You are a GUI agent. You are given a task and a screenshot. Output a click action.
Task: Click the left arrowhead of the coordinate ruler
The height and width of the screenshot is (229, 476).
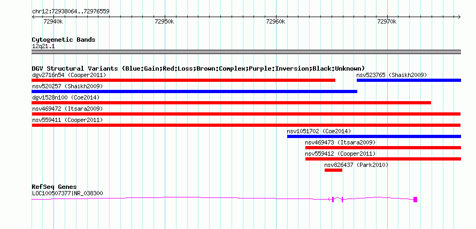tap(33, 17)
